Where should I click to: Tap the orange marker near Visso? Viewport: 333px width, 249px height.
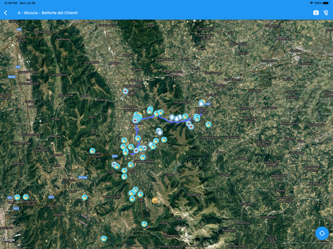click(x=155, y=201)
